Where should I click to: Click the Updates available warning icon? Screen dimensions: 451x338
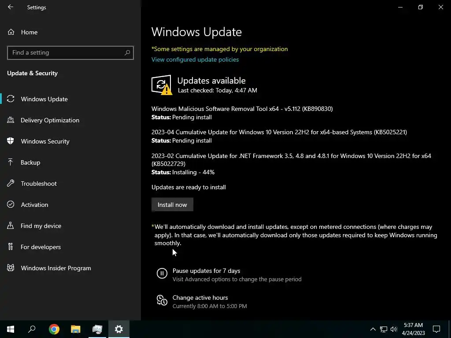(x=162, y=85)
